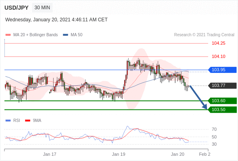Image resolution: width=238 pixels, height=161 pixels.
Task: Click the RSI 70 axis value
Action: (x=214, y=129)
